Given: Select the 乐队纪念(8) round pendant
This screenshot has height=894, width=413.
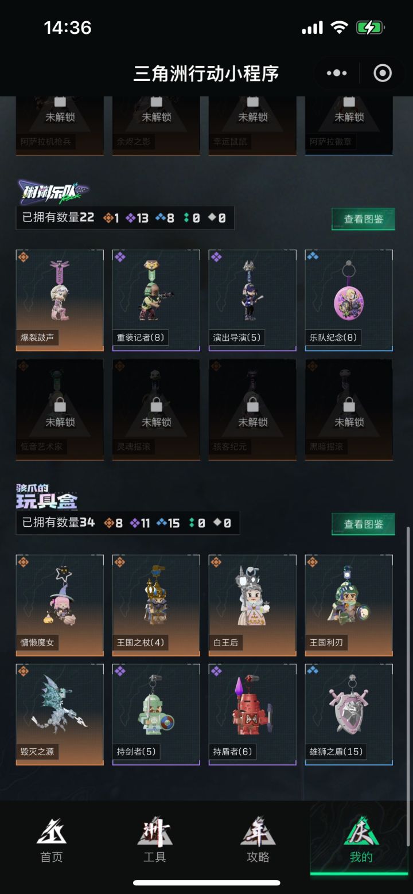Looking at the screenshot, I should pyautogui.click(x=349, y=300).
